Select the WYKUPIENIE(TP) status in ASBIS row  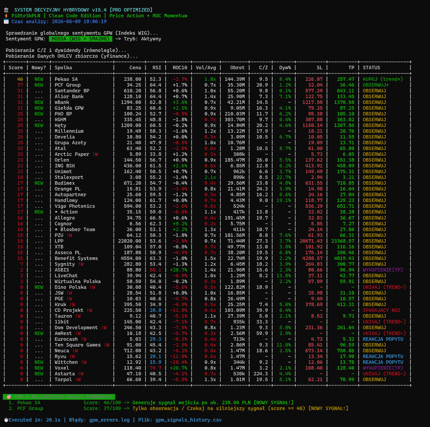[383, 270]
